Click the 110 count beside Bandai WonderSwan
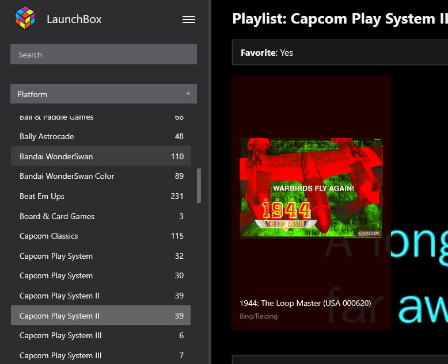The width and height of the screenshot is (448, 364). coord(177,156)
